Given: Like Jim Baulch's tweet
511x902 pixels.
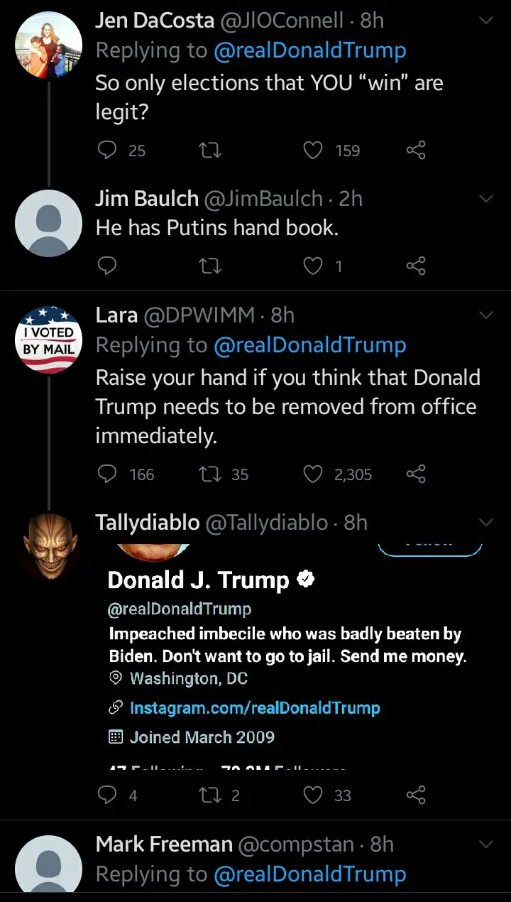Looking at the screenshot, I should point(313,266).
